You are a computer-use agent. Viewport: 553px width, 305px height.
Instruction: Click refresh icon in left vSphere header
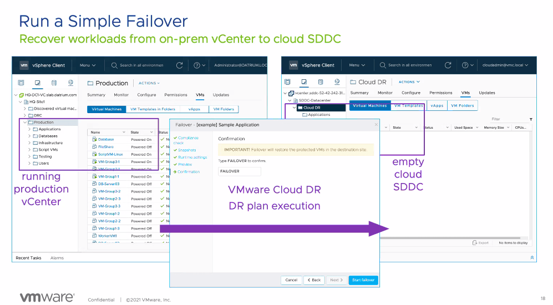point(180,65)
